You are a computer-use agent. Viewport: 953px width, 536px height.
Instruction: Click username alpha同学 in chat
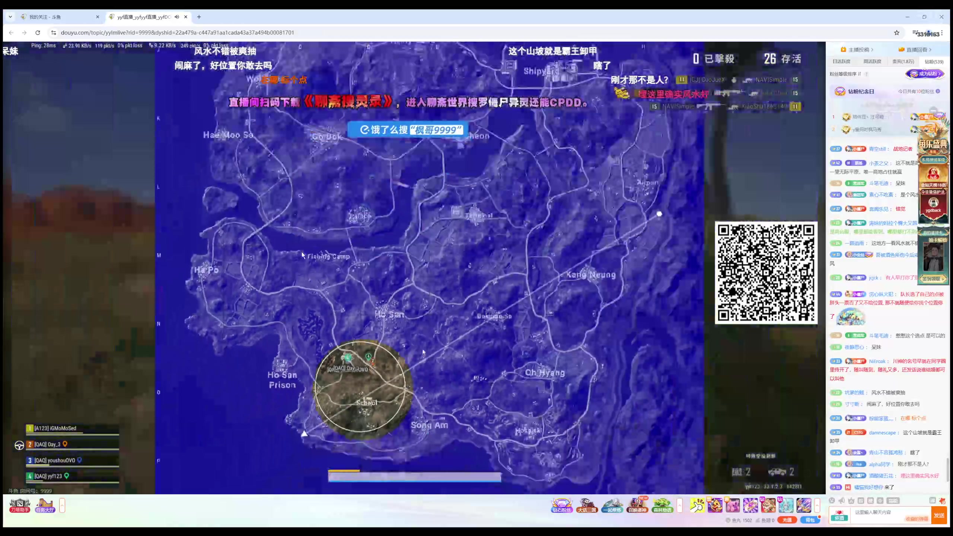(879, 464)
